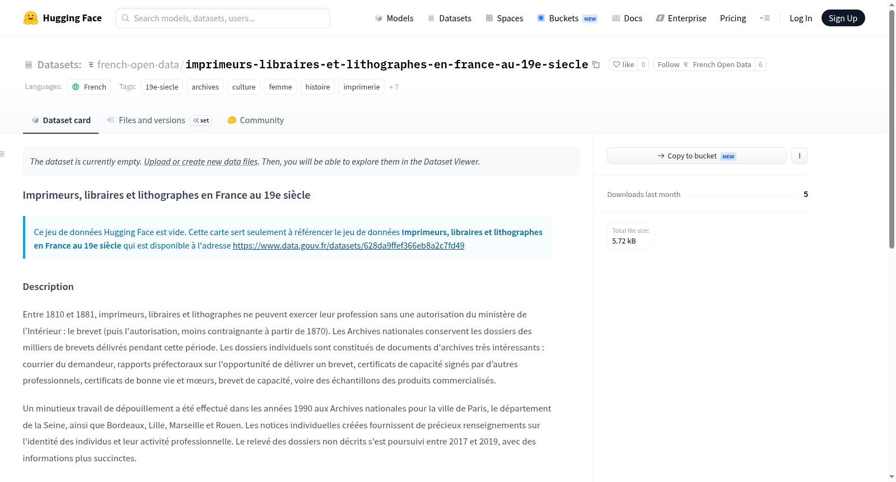Select the culture tag
This screenshot has height=482, width=896.
point(244,87)
